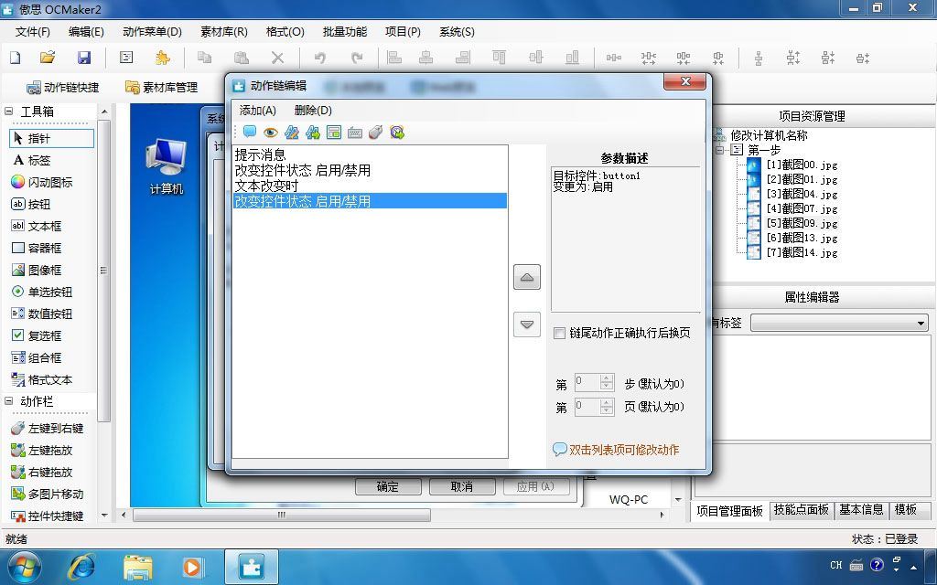Click the save floppy disk icon

tap(84, 58)
